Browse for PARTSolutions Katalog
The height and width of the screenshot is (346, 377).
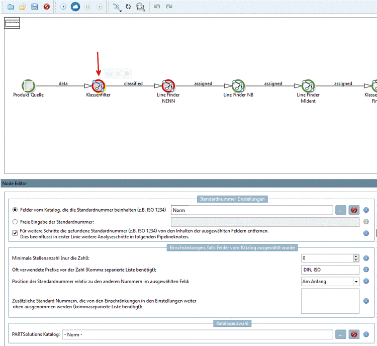click(341, 334)
